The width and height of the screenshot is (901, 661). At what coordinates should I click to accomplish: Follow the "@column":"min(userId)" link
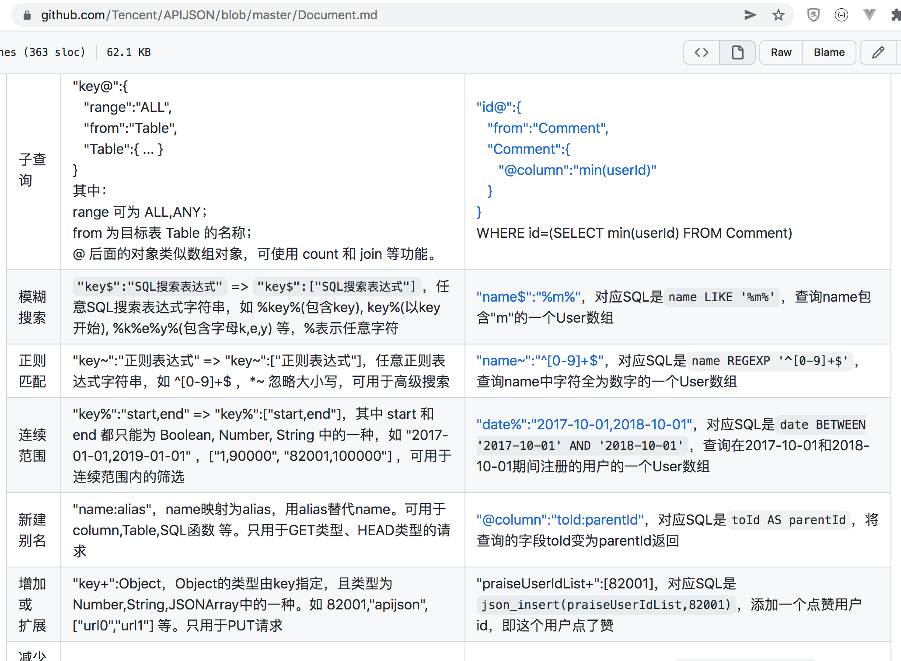pyautogui.click(x=577, y=170)
